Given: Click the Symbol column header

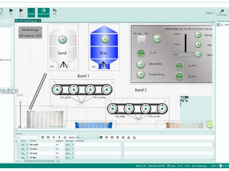Looking at the screenshot, I should (x=33, y=141).
